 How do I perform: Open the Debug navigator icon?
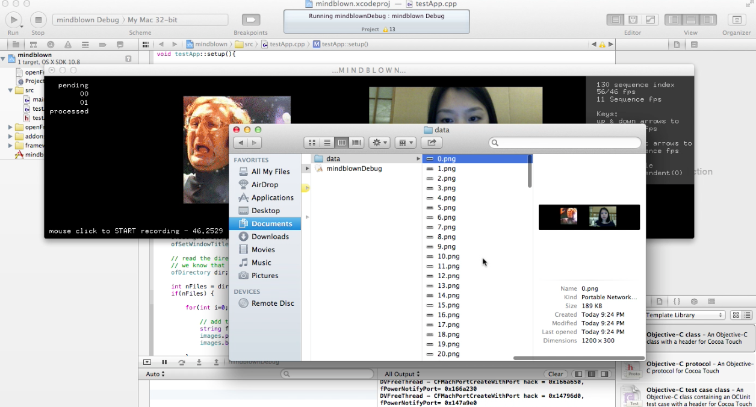click(85, 45)
